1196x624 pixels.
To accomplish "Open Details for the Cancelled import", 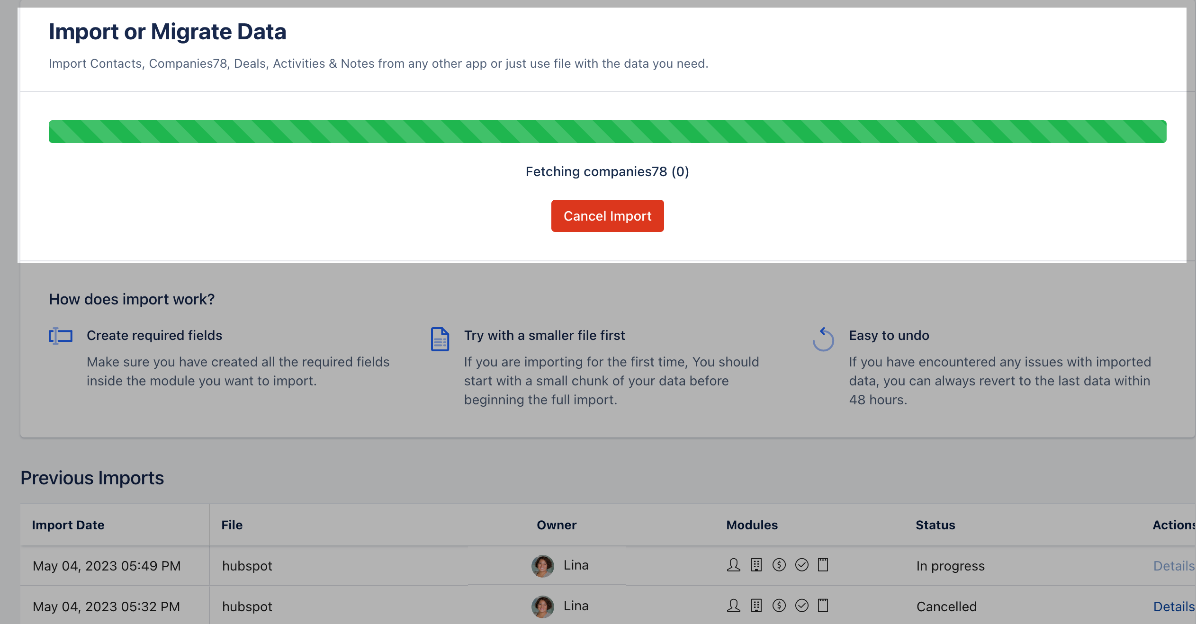I will point(1173,606).
